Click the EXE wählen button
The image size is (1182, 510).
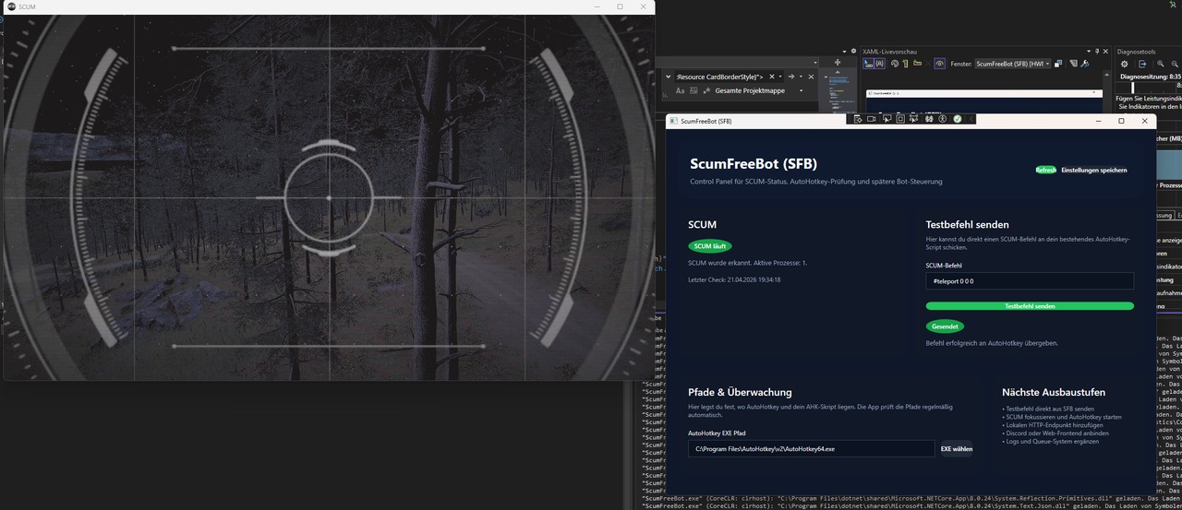(x=956, y=448)
